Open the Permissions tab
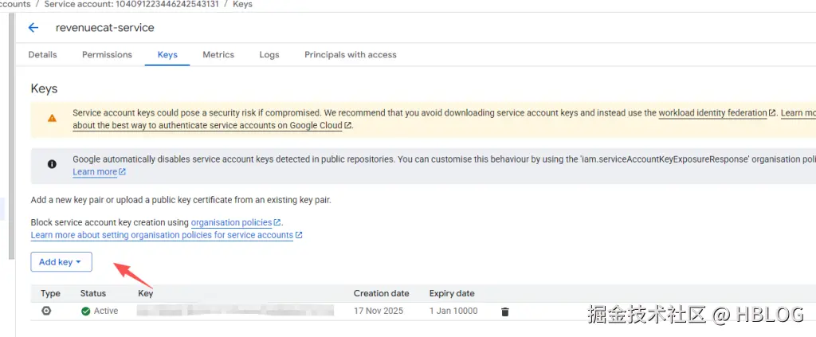This screenshot has height=337, width=816. [x=107, y=55]
